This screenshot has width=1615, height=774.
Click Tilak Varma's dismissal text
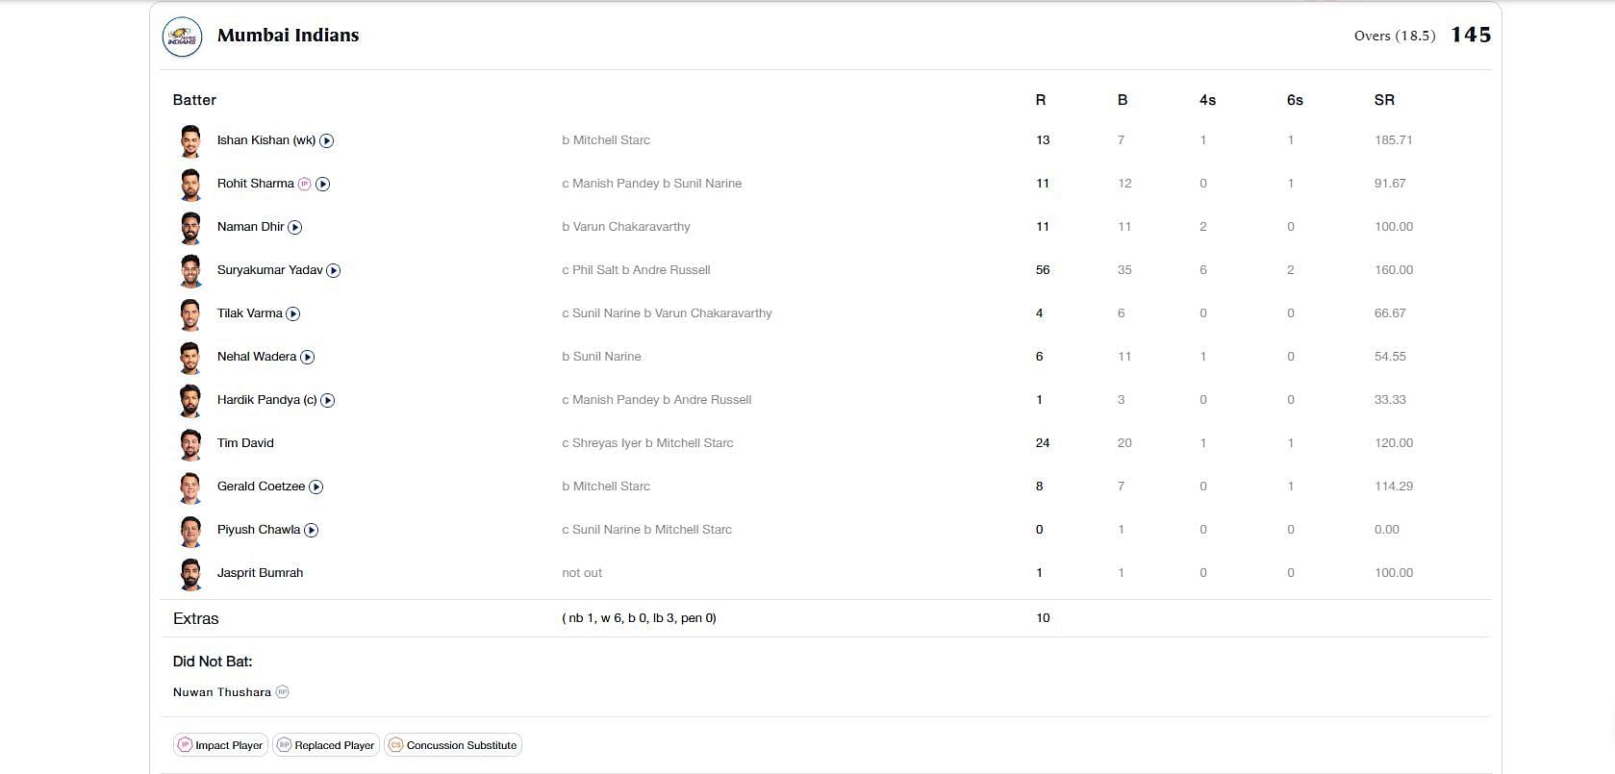click(x=667, y=313)
